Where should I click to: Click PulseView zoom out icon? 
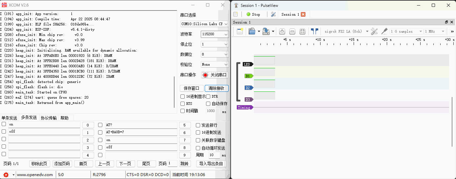point(292,31)
